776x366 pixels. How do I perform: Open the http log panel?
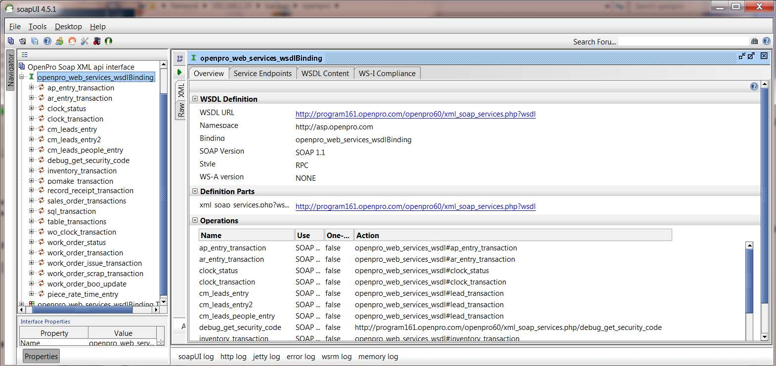pos(233,356)
